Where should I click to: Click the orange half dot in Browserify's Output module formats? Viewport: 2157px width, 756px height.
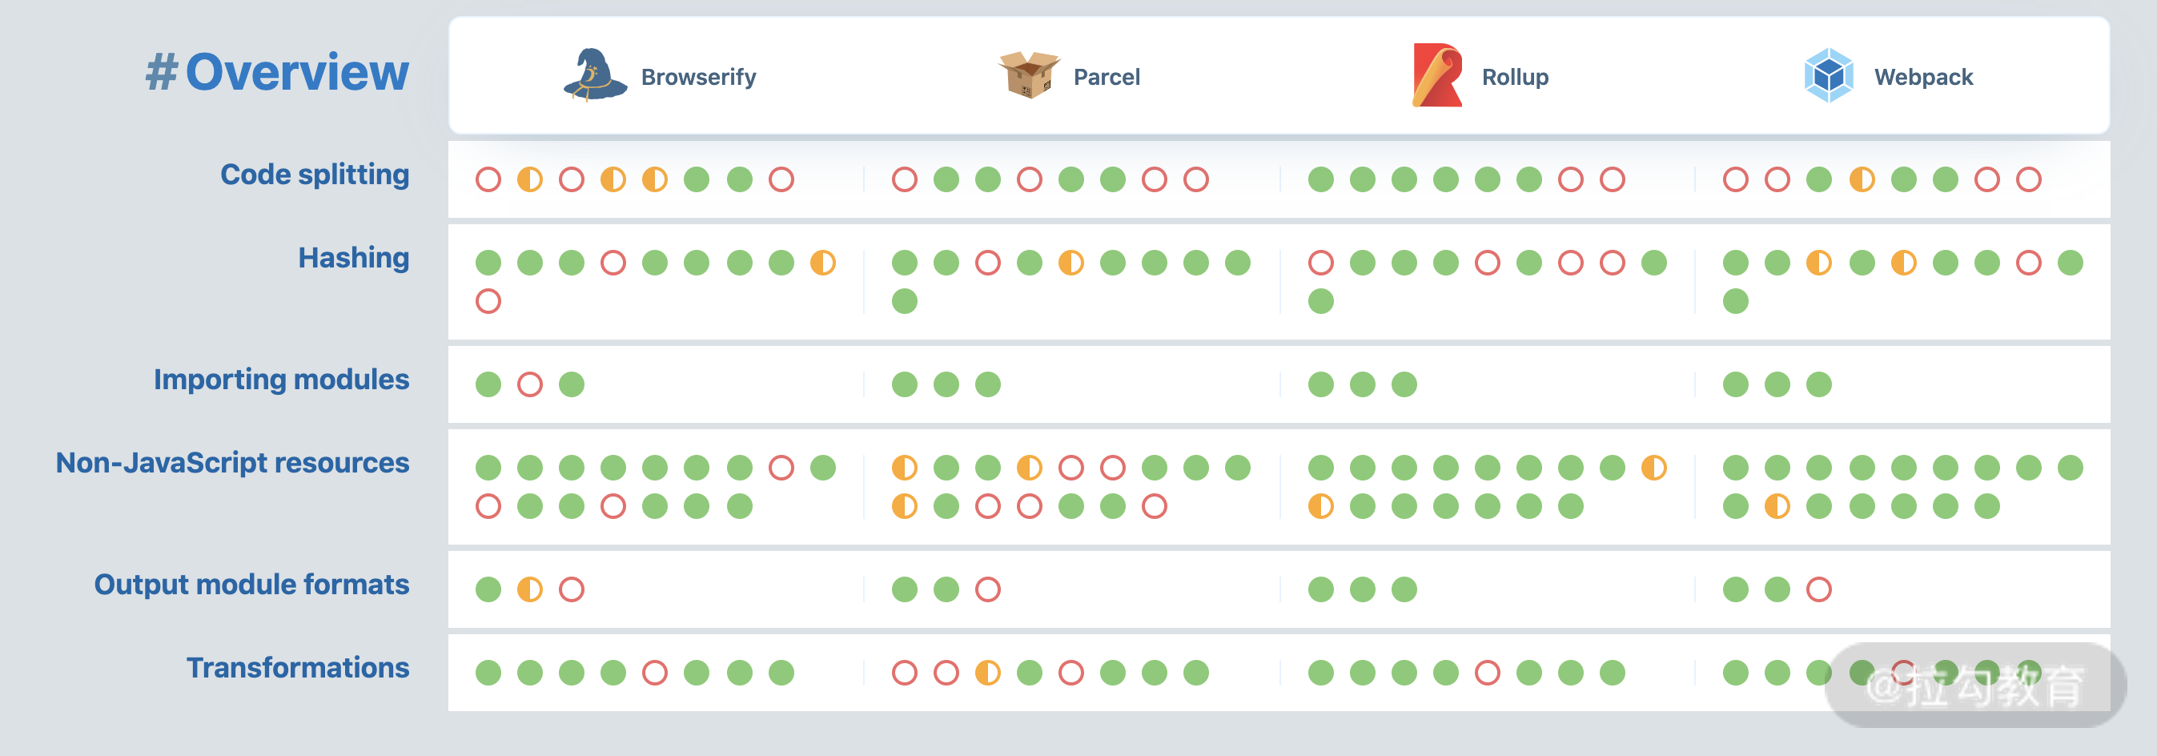tap(530, 590)
